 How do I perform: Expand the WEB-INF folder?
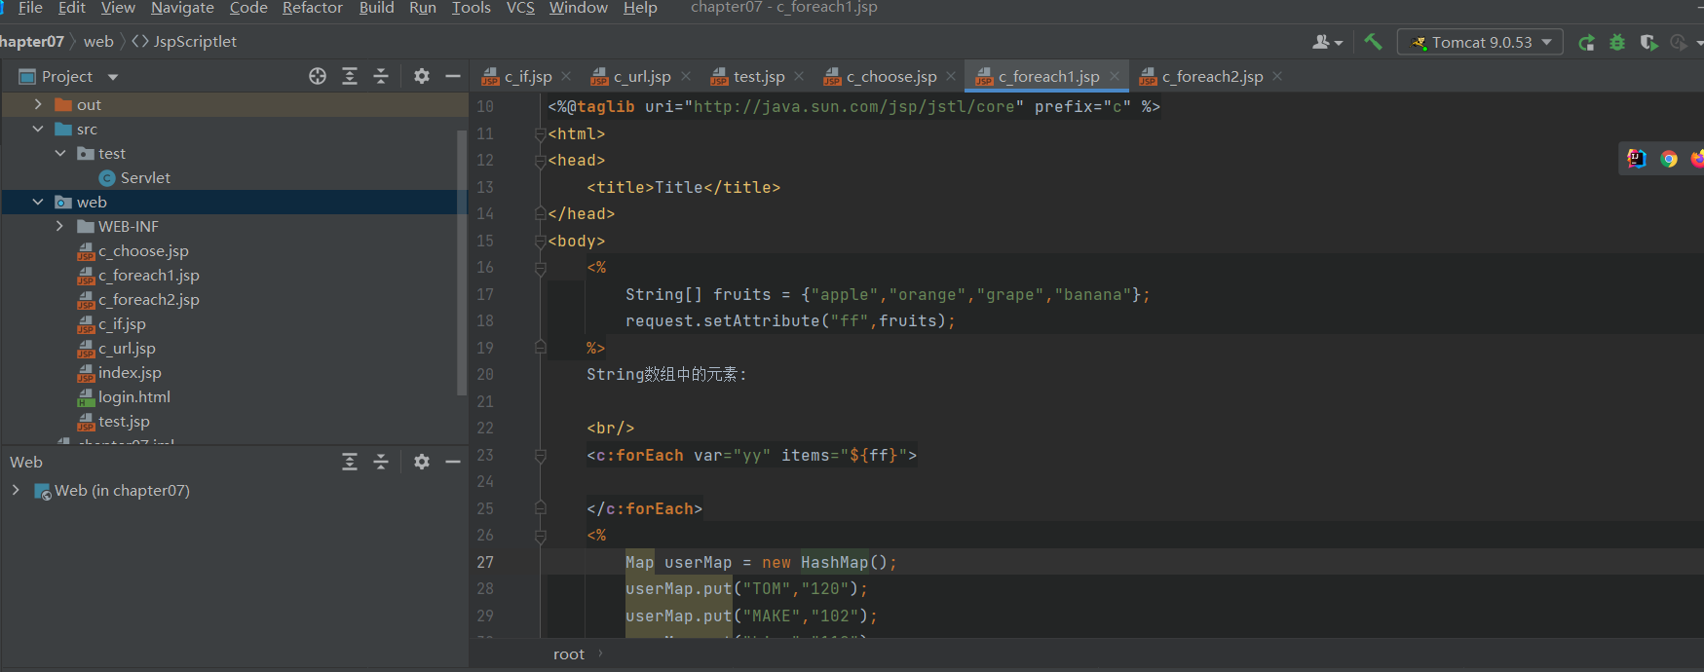tap(60, 226)
